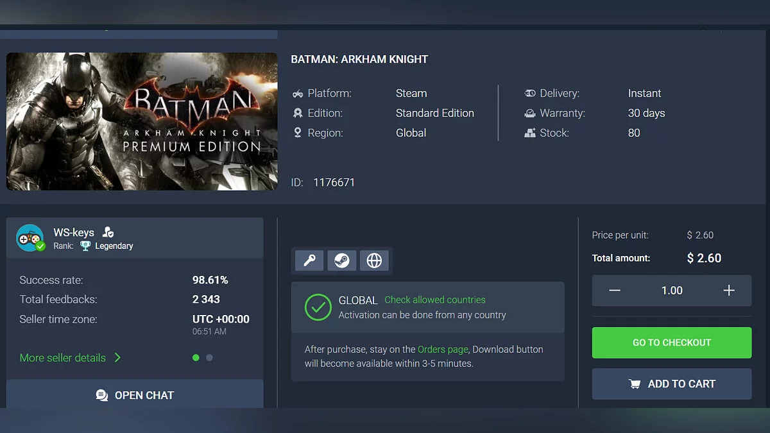Click the key product type icon
Screen dimensions: 770x433
pos(309,260)
